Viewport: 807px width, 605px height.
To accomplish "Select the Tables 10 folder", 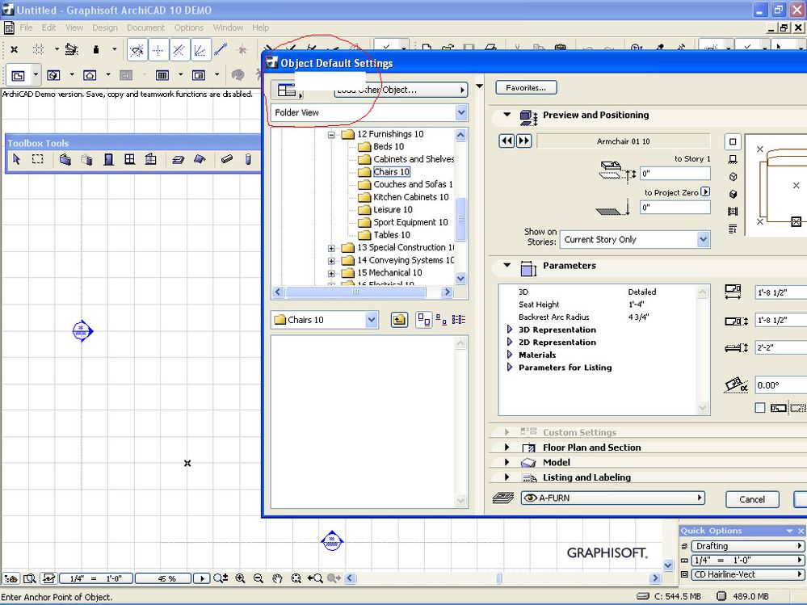I will 391,235.
